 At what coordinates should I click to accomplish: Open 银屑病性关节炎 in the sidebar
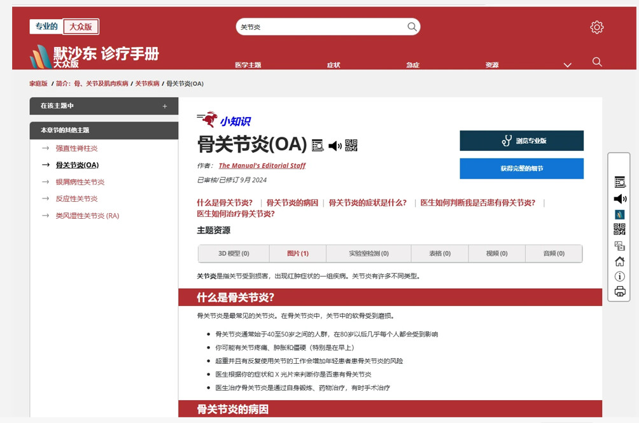click(80, 182)
